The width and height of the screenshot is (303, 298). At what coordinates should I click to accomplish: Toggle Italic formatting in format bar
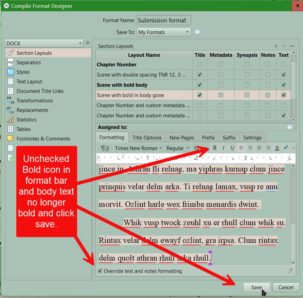(224, 148)
